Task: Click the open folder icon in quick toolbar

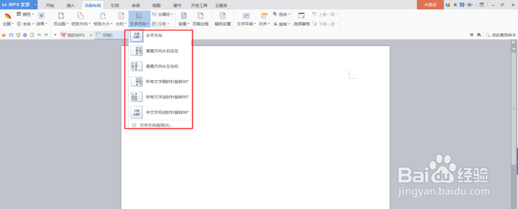Action: [x=4, y=35]
